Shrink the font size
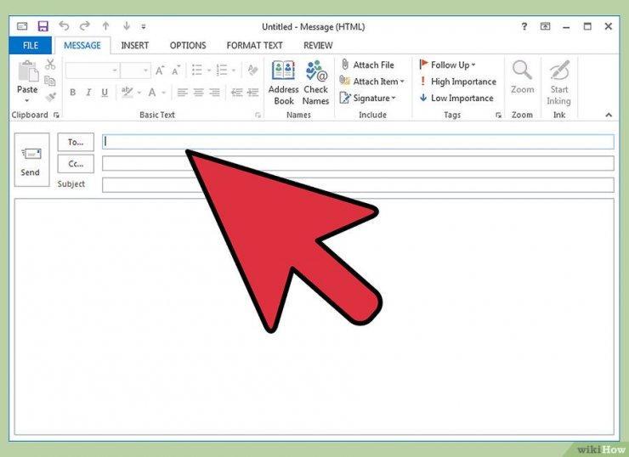The width and height of the screenshot is (629, 457). [x=176, y=71]
